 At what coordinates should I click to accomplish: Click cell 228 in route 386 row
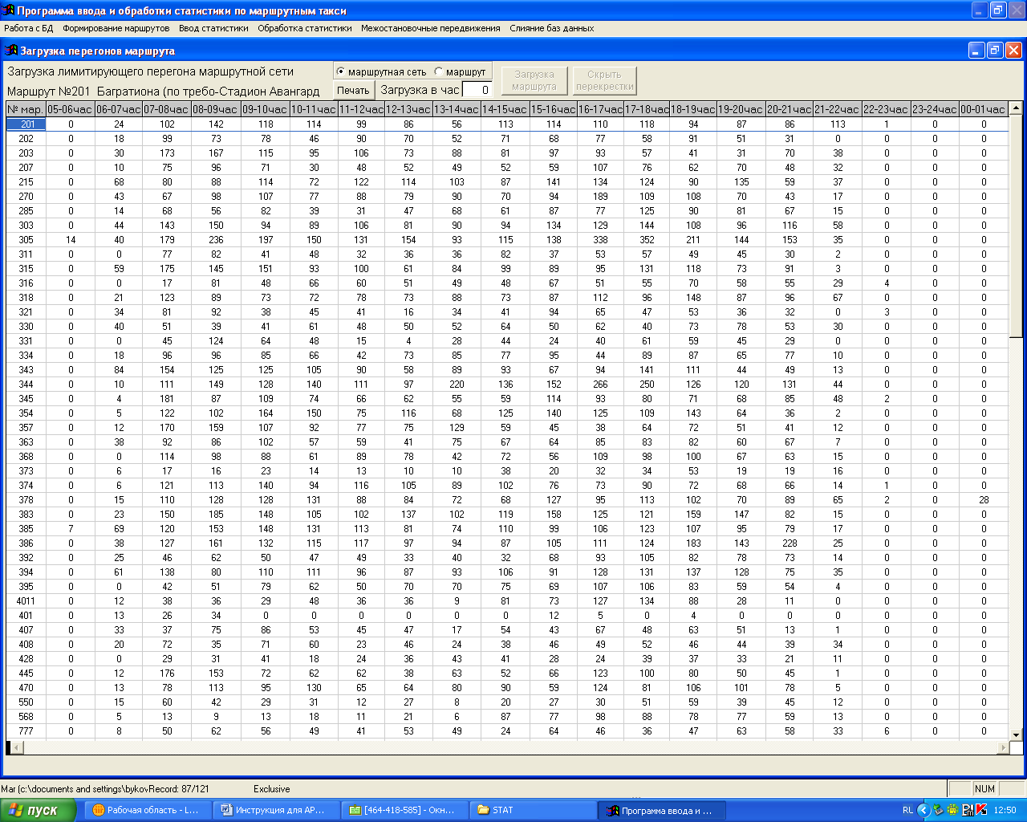(x=790, y=543)
